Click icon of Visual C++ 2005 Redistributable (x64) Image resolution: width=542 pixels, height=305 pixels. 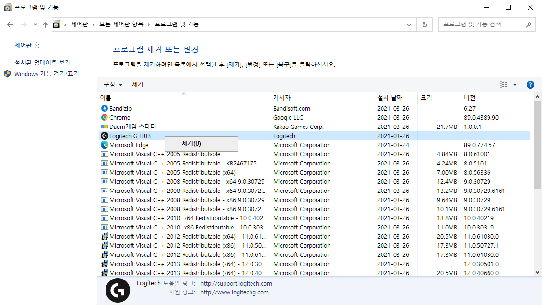(105, 173)
